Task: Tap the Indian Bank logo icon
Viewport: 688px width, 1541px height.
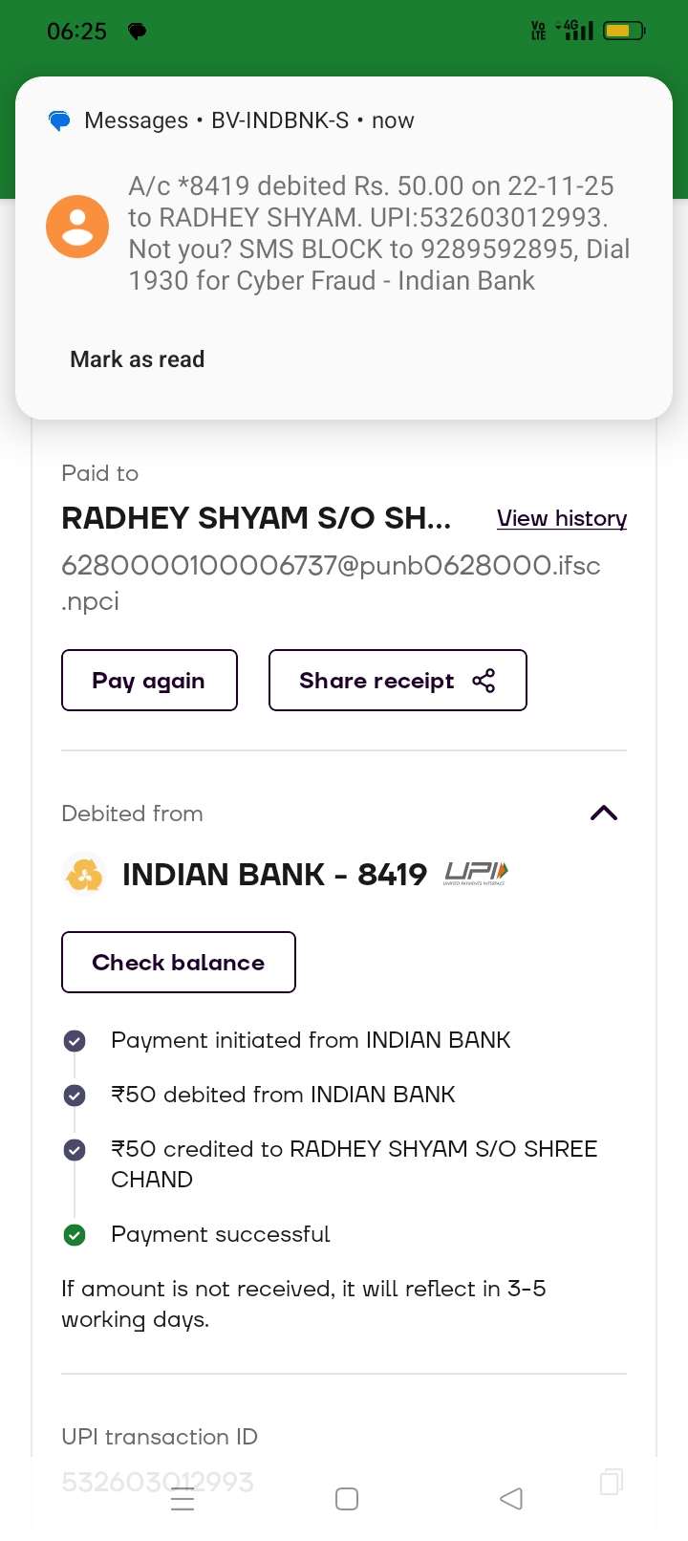Action: pyautogui.click(x=84, y=874)
